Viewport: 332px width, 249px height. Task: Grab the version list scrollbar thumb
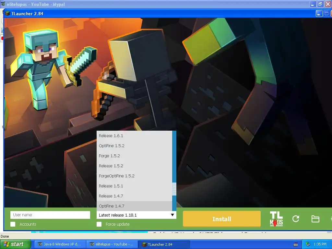point(174,189)
